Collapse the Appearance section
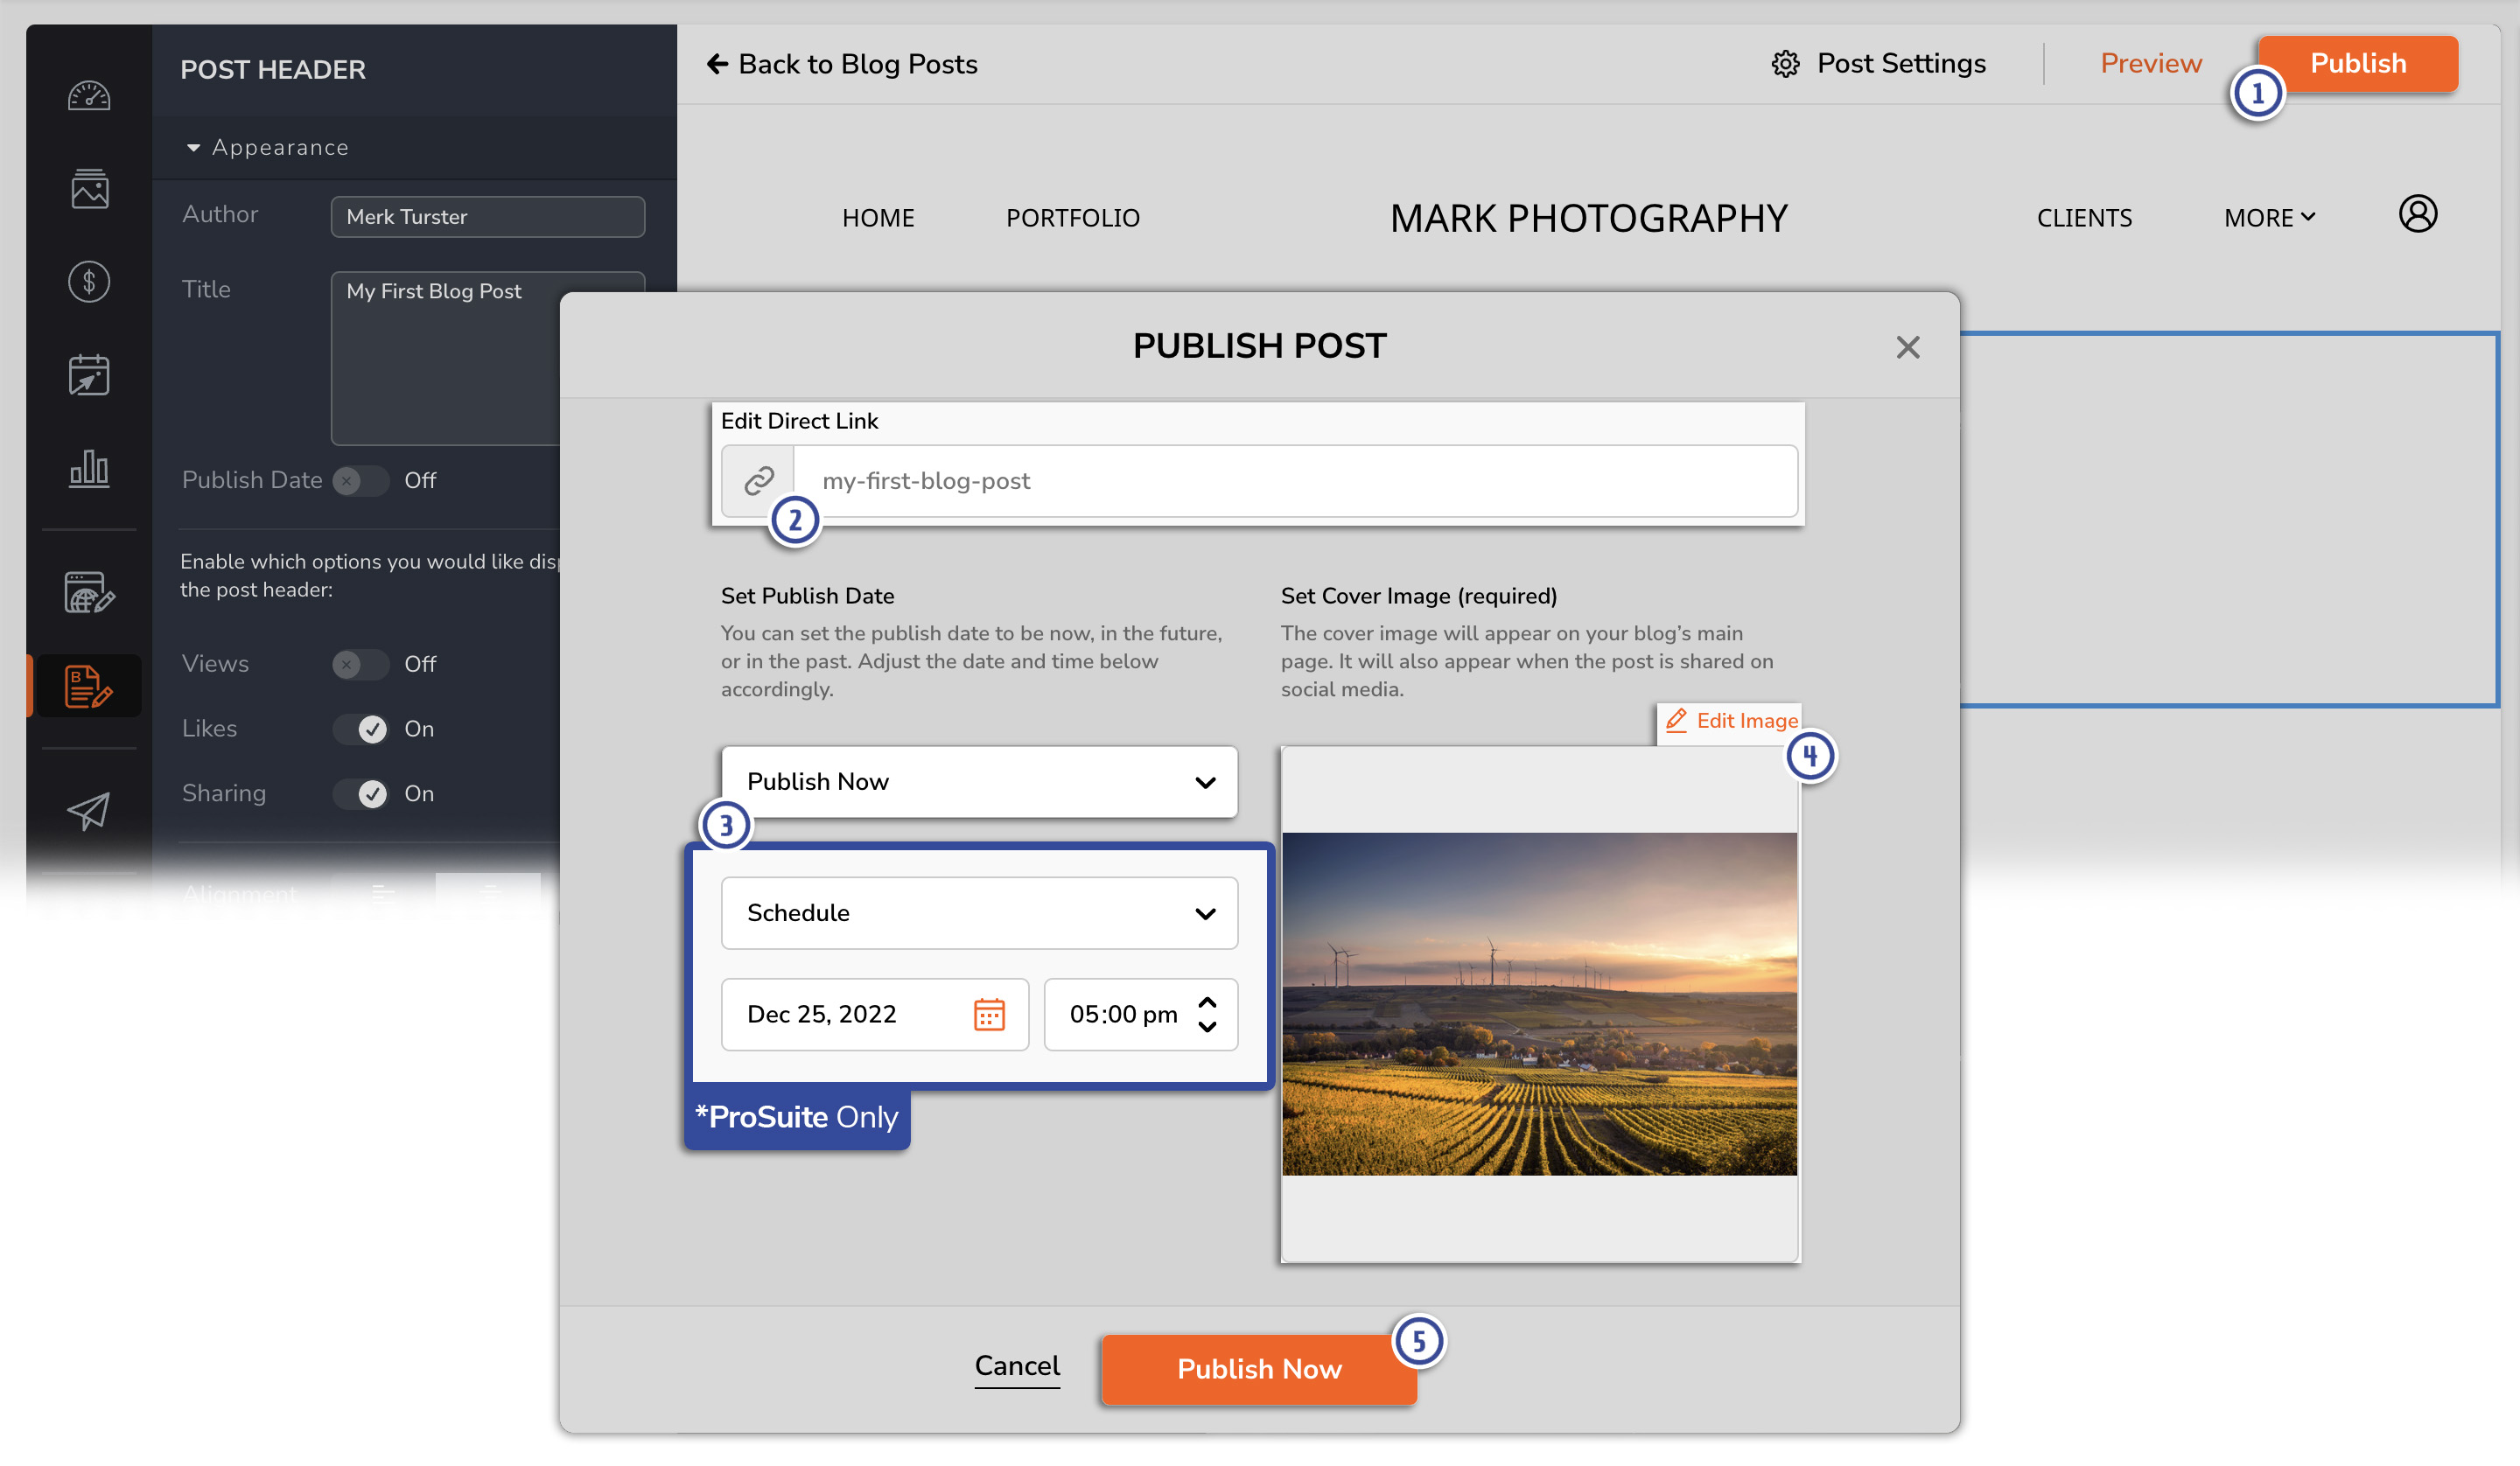Screen dimensions: 2520x1466 click(268, 147)
